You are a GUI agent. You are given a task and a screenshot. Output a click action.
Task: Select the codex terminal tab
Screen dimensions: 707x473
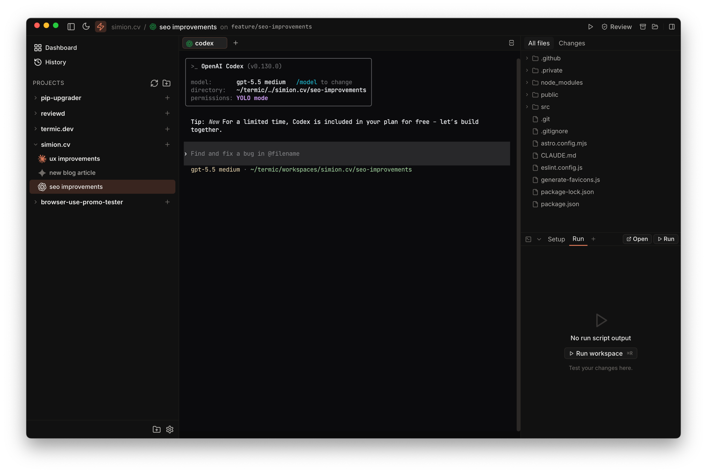[x=205, y=43]
